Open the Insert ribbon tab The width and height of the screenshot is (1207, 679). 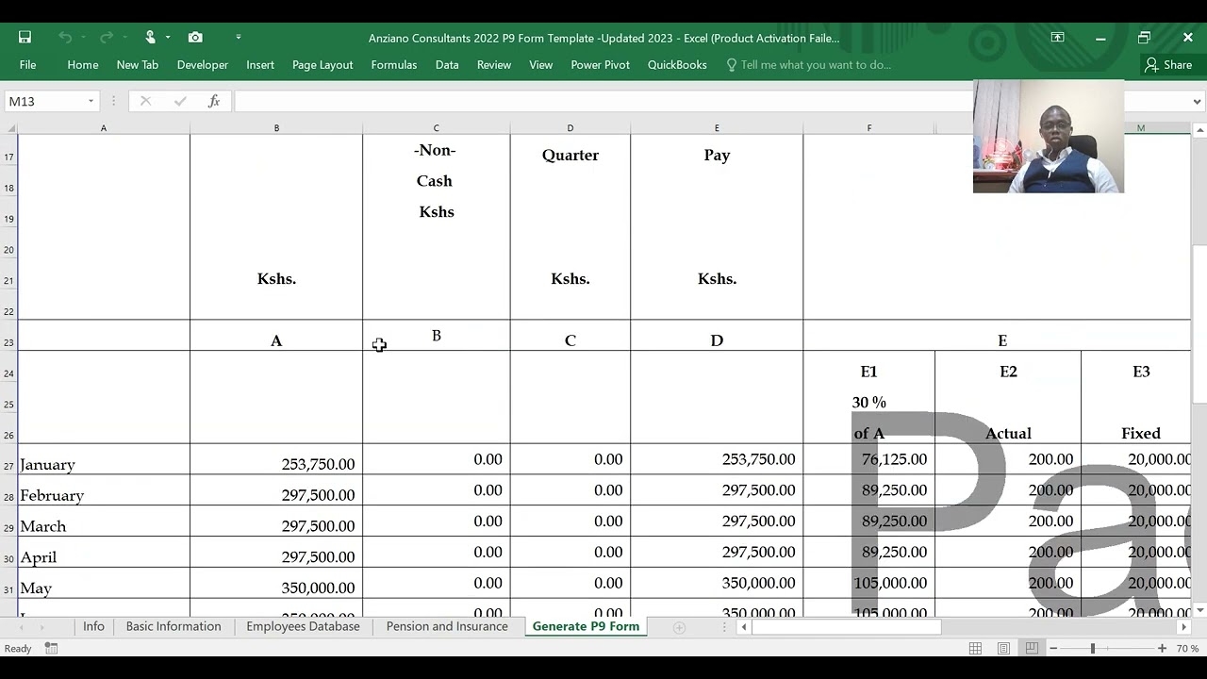tap(260, 64)
